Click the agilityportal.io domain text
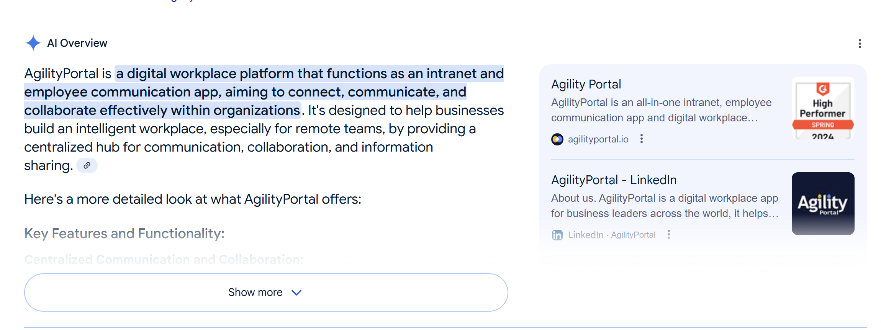This screenshot has height=330, width=881. [x=598, y=139]
